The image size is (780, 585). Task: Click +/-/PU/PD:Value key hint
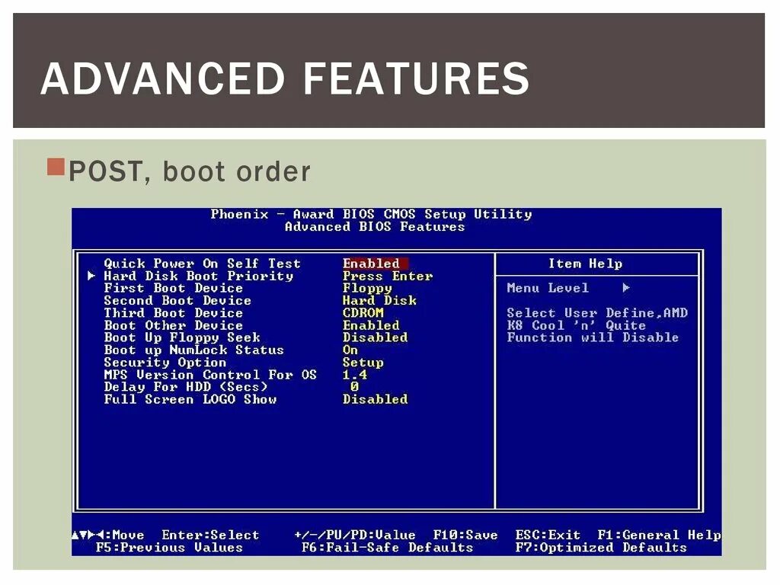pyautogui.click(x=355, y=535)
